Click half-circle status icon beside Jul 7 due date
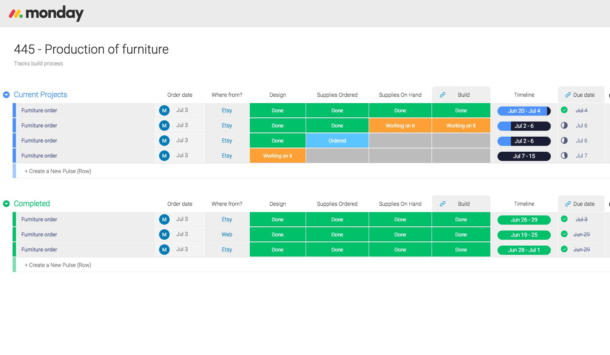Image resolution: width=610 pixels, height=355 pixels. (564, 155)
